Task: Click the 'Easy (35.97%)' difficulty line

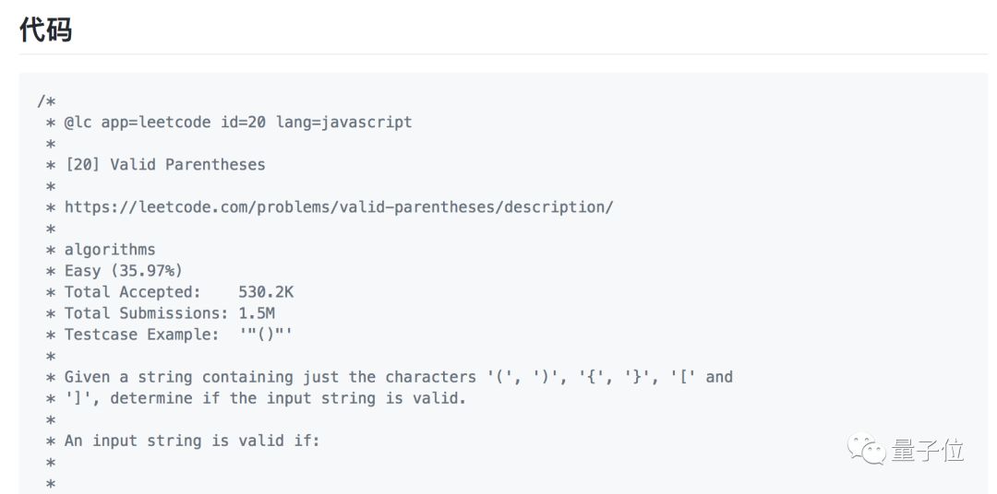Action: tap(123, 270)
